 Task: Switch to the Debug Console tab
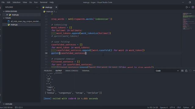click(x=72, y=71)
